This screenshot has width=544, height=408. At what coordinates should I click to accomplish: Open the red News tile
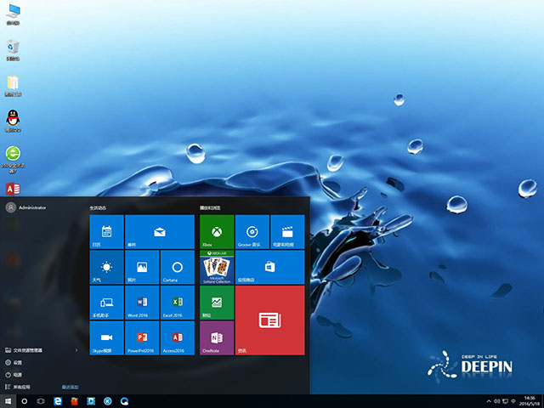[x=269, y=320]
